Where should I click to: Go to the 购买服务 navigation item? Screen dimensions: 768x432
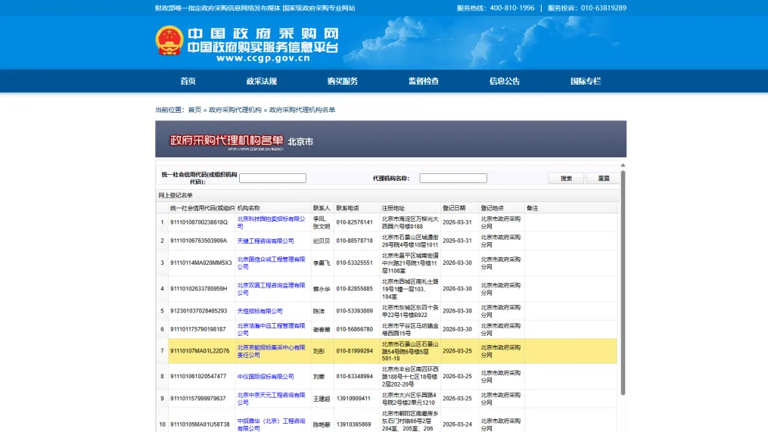pyautogui.click(x=342, y=81)
